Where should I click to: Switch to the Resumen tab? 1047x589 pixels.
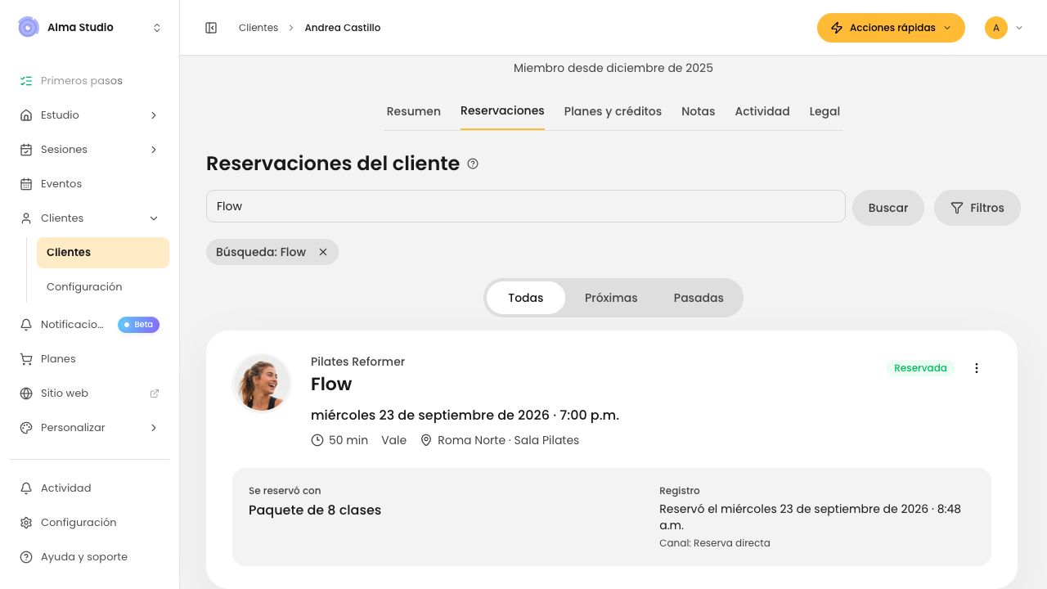[413, 111]
